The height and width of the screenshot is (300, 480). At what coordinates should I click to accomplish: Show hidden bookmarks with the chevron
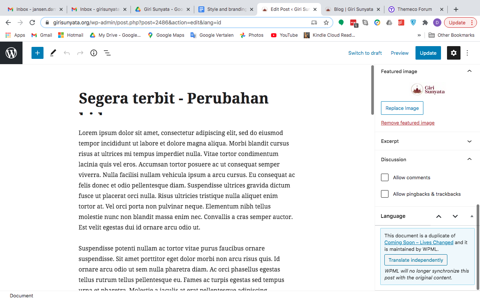point(419,35)
